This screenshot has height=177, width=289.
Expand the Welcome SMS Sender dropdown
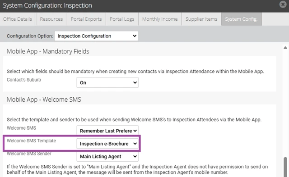[x=107, y=156]
